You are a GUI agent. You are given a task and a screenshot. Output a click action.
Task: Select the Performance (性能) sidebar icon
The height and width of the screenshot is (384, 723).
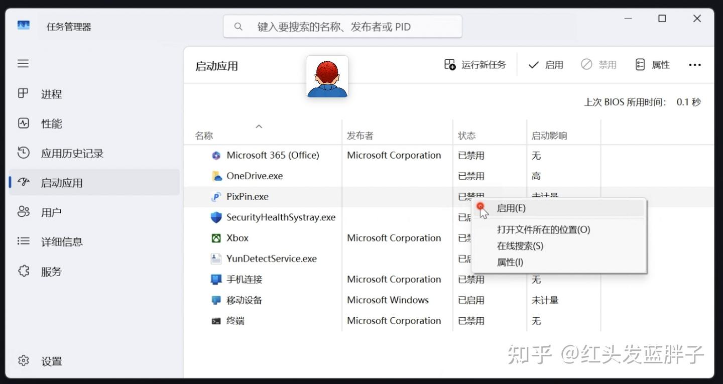click(23, 123)
